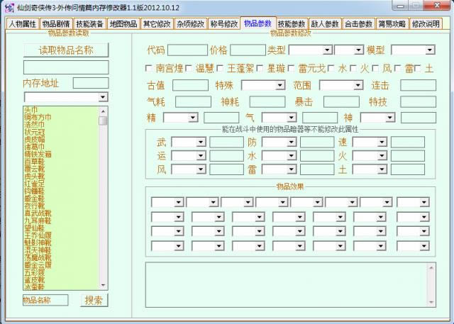Check the 星璇 checkbox

260,69
